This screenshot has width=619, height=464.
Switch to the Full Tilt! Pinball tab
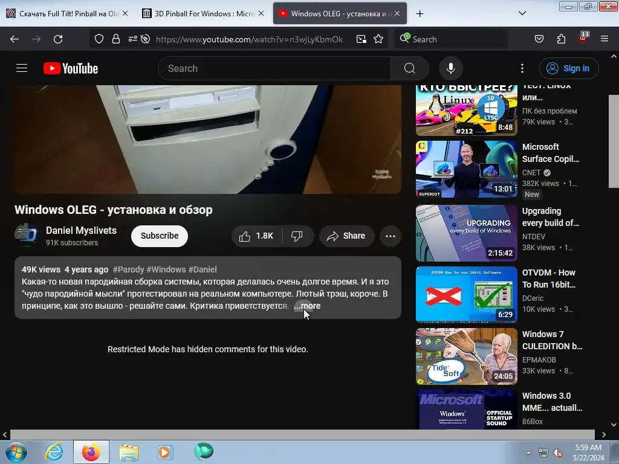click(67, 13)
